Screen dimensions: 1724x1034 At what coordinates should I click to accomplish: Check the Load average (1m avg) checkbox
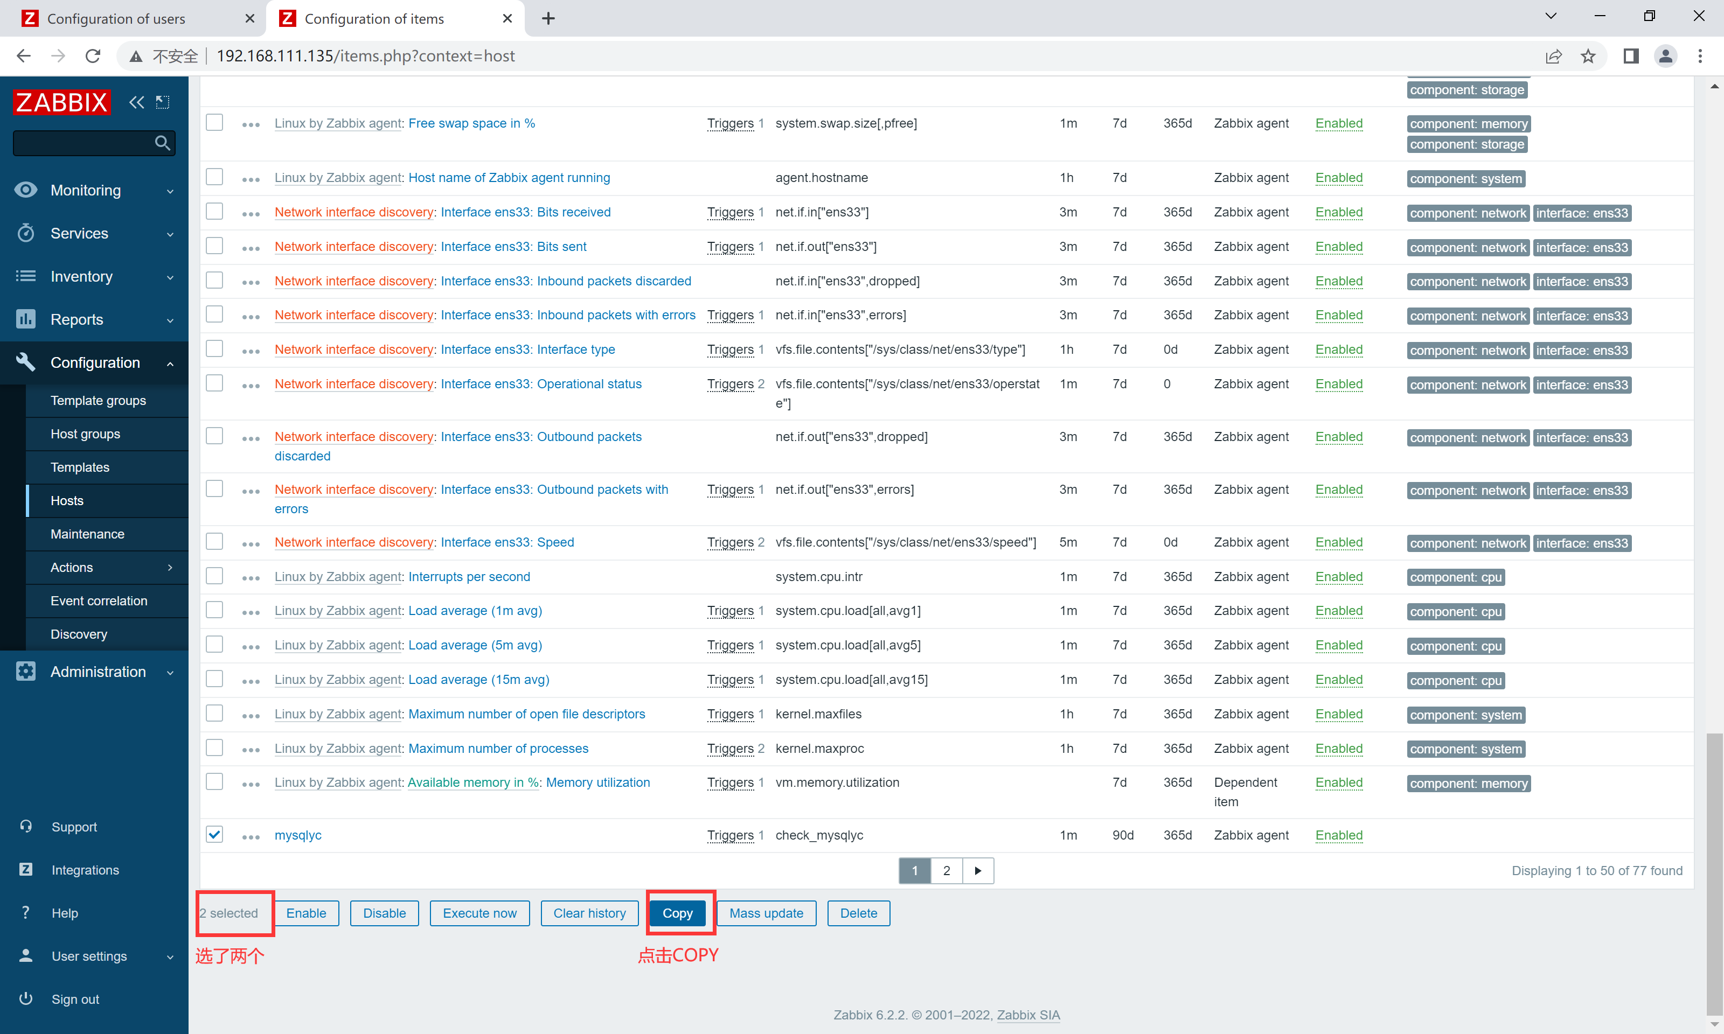click(x=214, y=610)
